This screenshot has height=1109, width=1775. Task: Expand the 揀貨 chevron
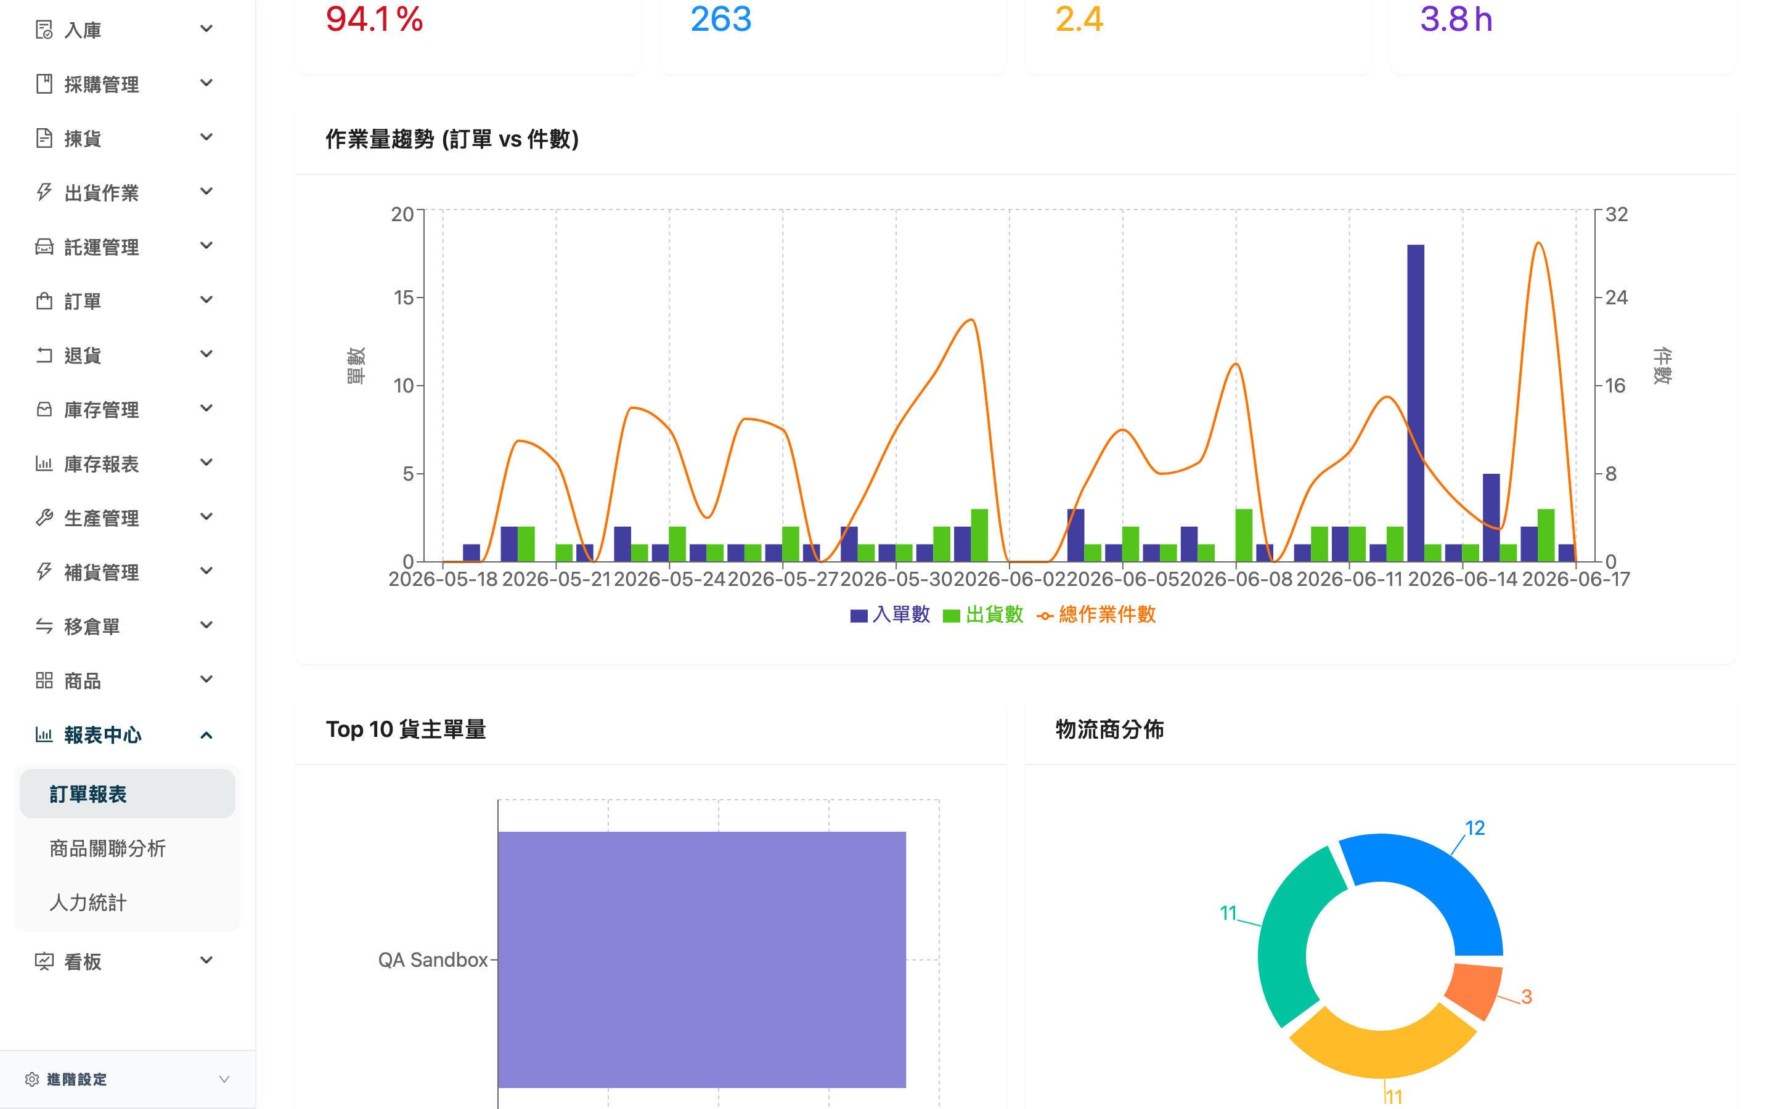[x=207, y=138]
